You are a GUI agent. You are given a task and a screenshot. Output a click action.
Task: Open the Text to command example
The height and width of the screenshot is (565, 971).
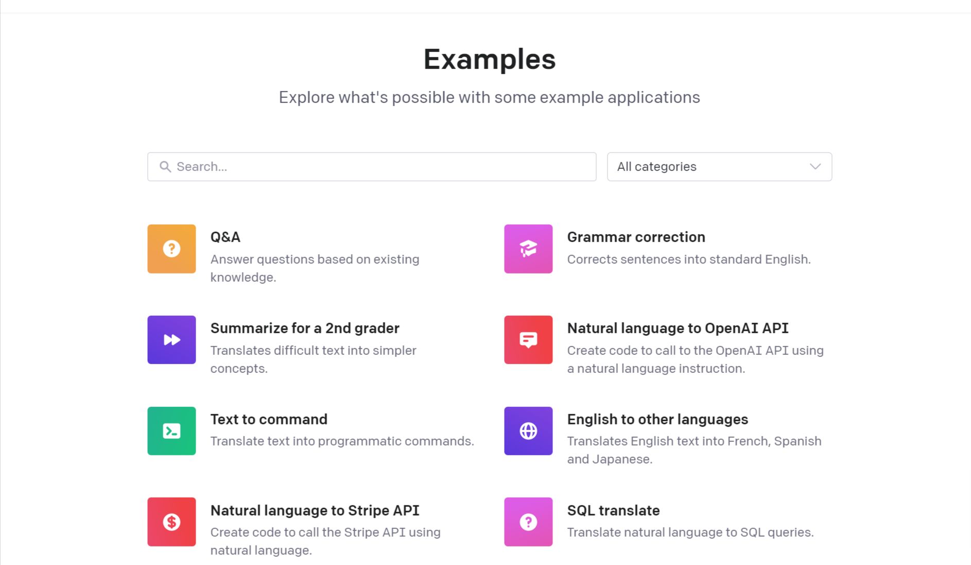coord(269,419)
